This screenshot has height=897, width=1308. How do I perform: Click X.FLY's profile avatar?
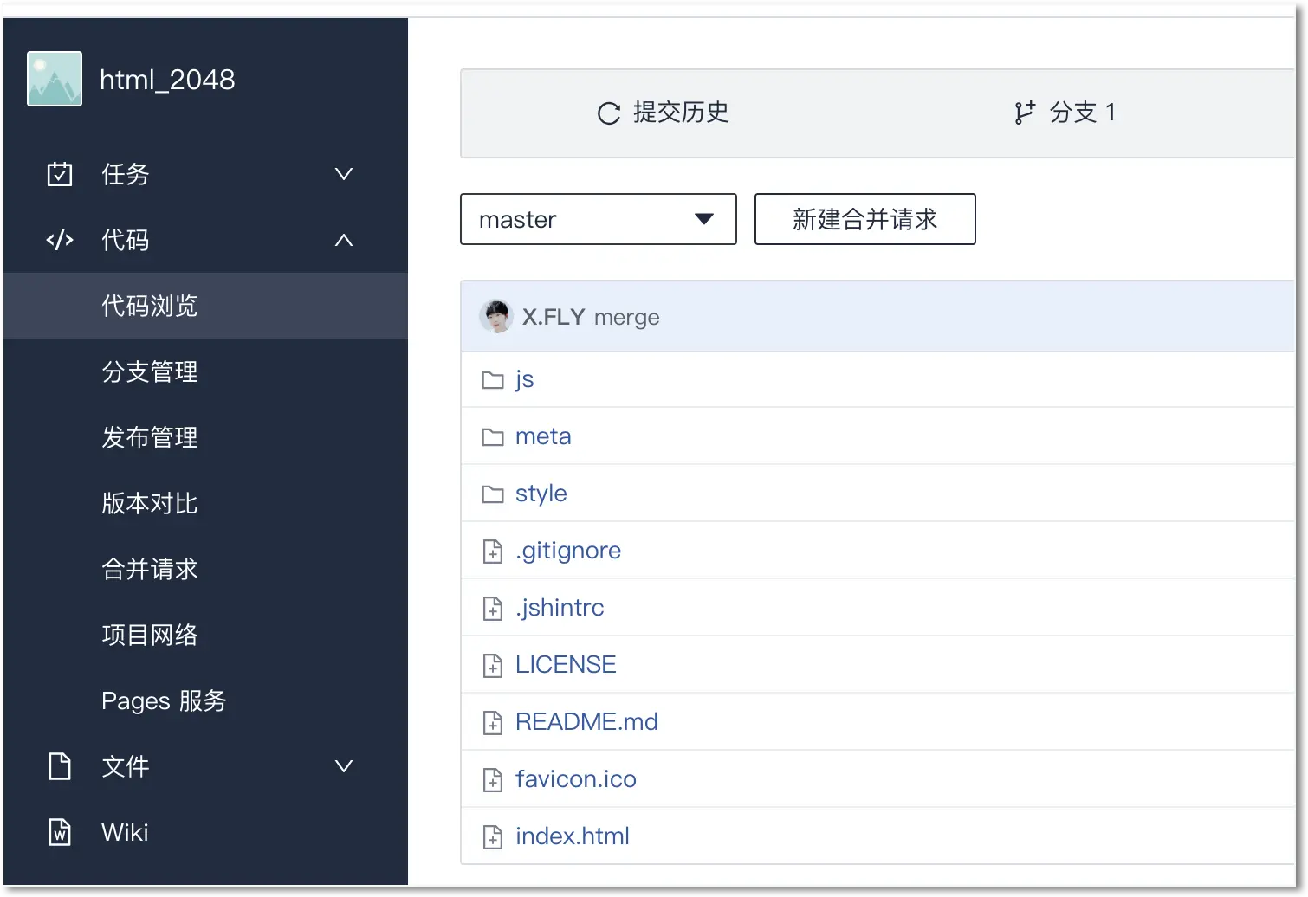pos(495,316)
